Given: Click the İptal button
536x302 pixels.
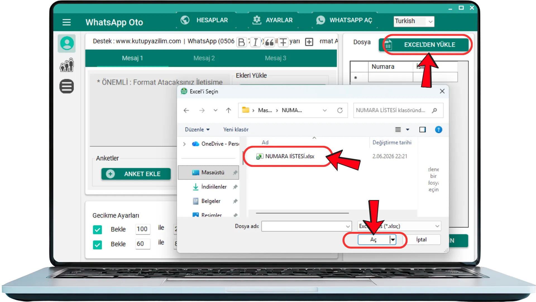Looking at the screenshot, I should point(421,240).
